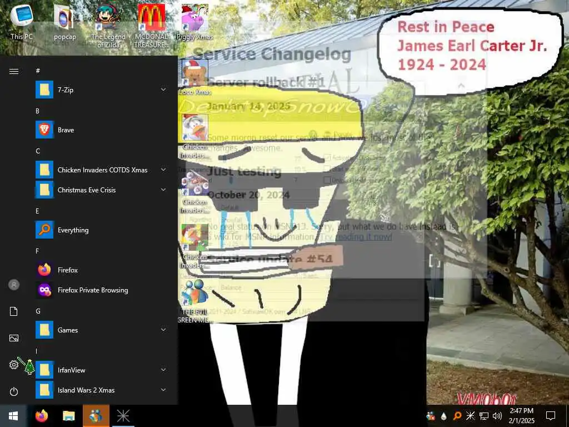Click the '#' section header
The width and height of the screenshot is (569, 427).
click(x=38, y=71)
